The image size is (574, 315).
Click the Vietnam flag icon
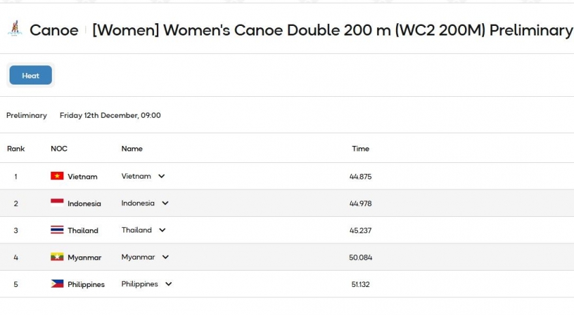pos(57,176)
